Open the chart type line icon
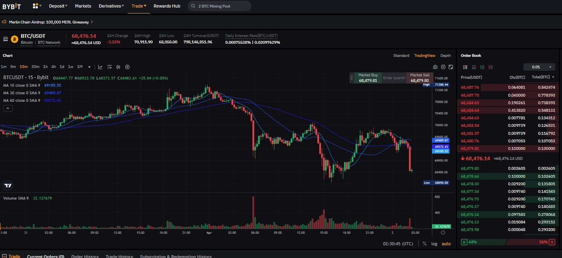562x258 pixels. coord(100,67)
